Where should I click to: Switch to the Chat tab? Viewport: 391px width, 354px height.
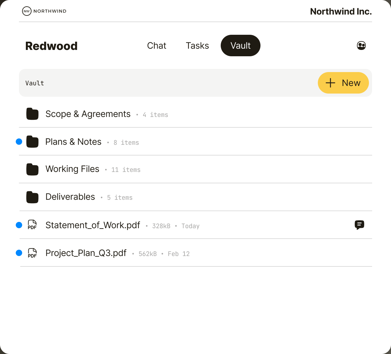[157, 46]
